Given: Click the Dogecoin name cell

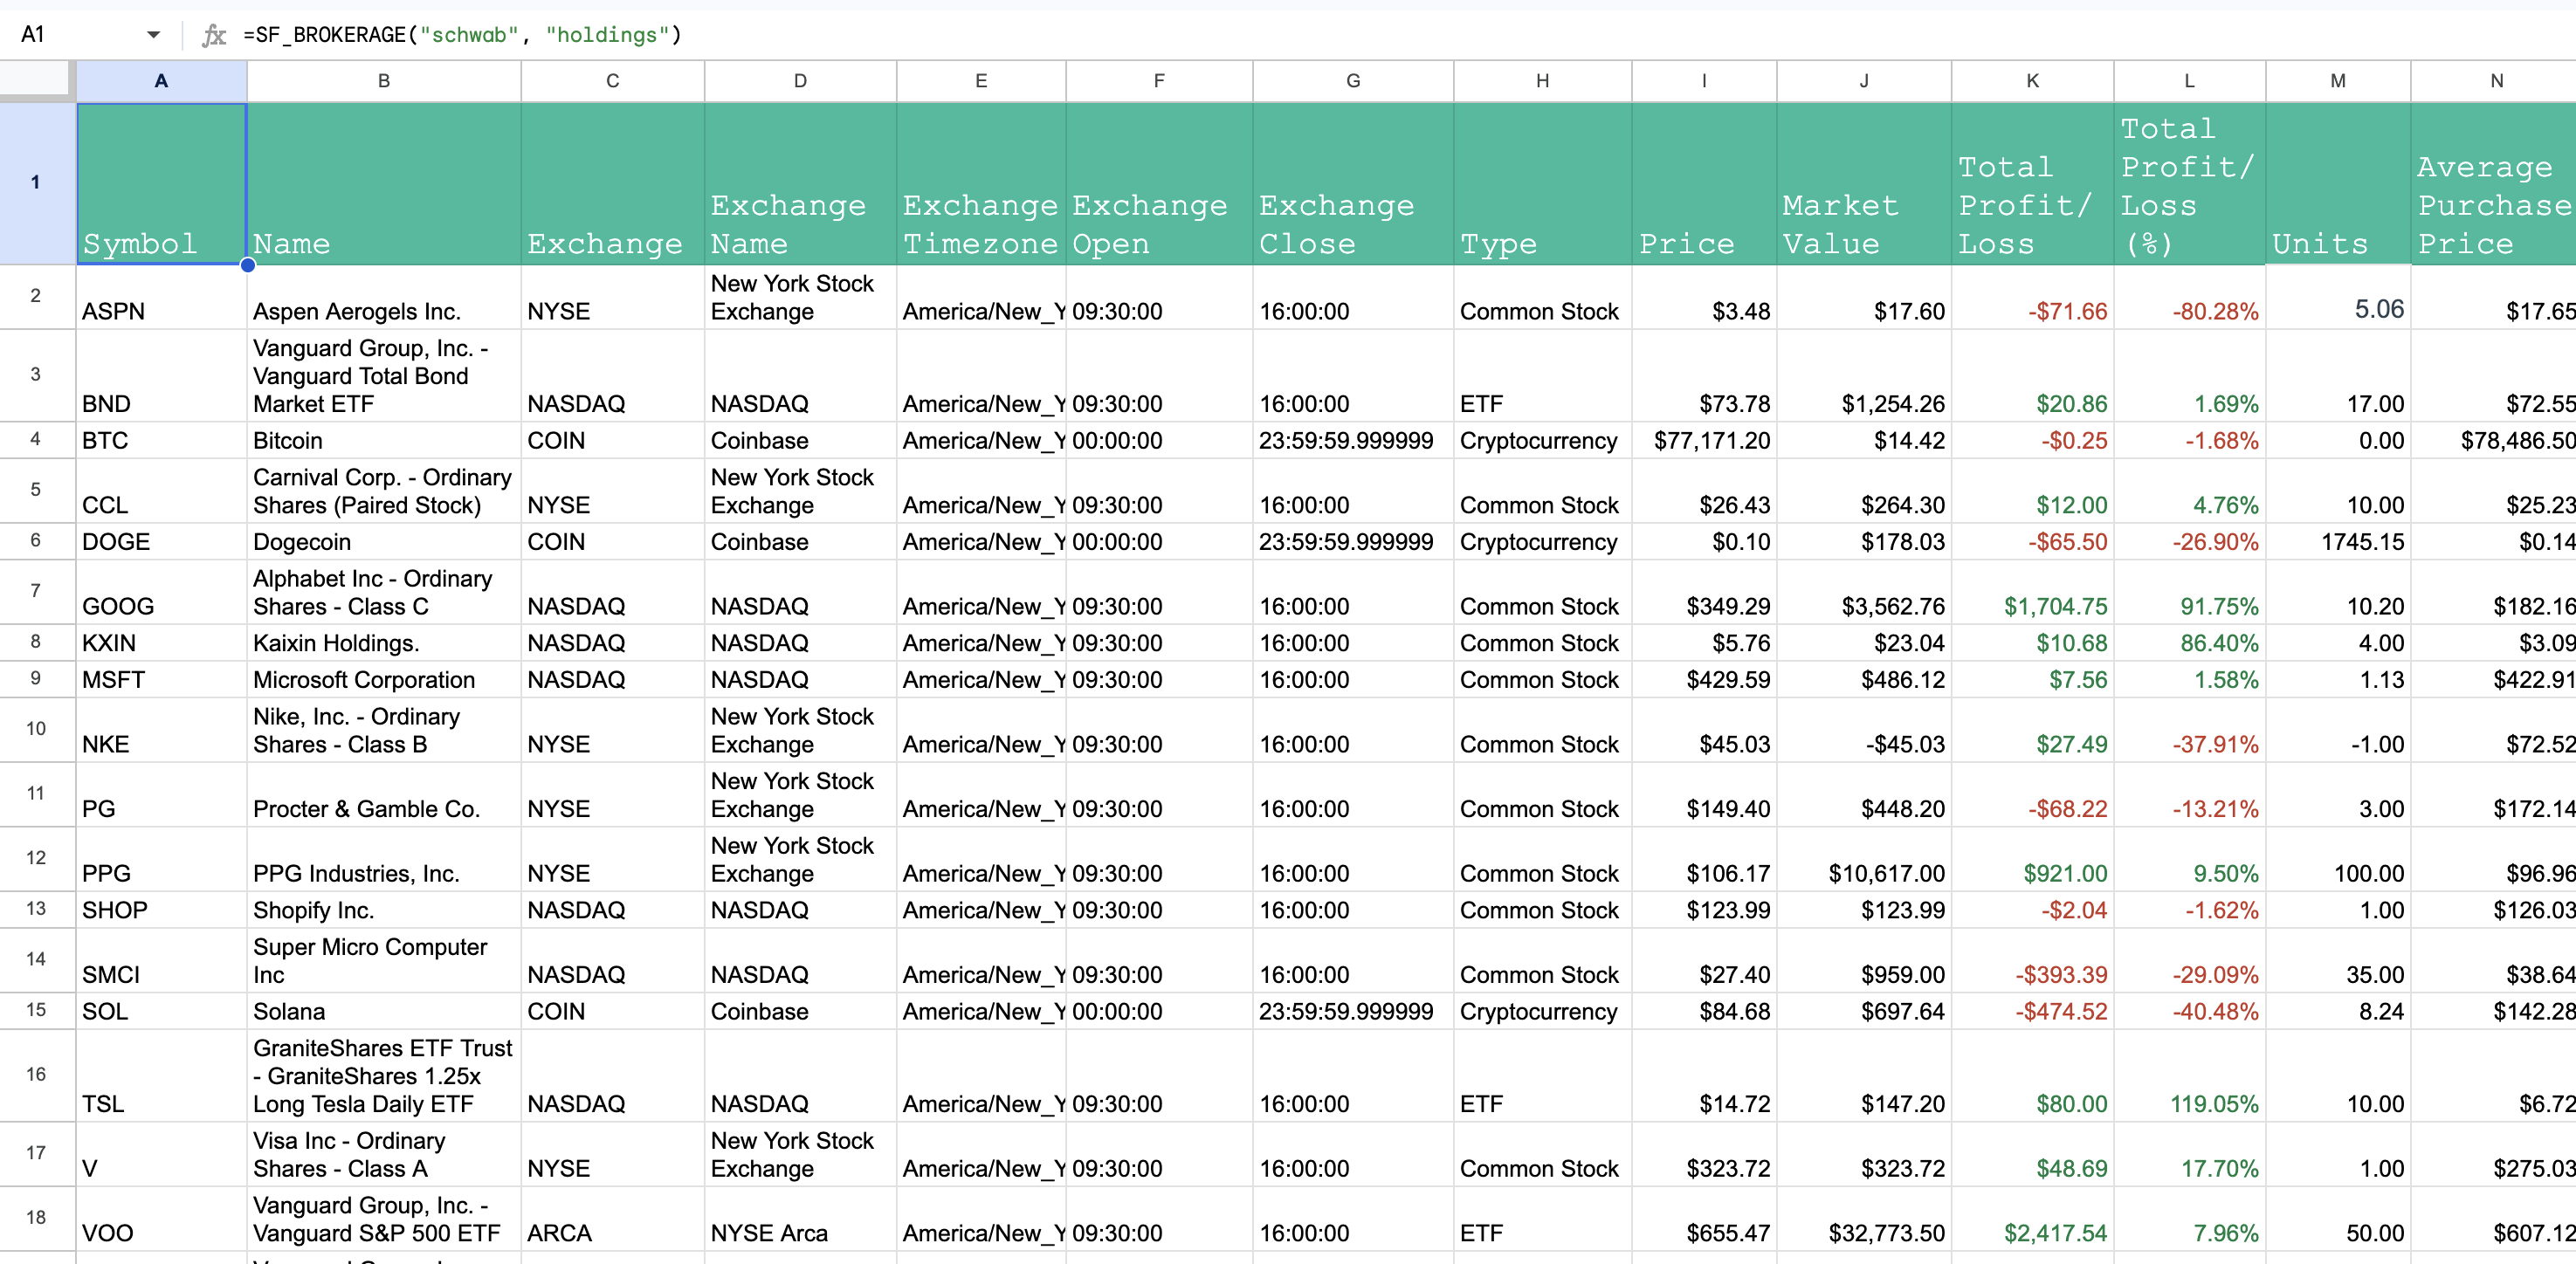Looking at the screenshot, I should (384, 542).
